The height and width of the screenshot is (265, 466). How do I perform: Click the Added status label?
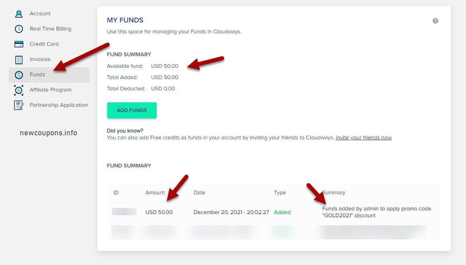(x=282, y=212)
